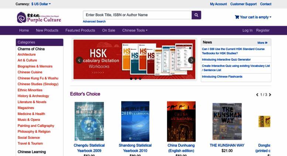Click Log In in nav bar
The width and height of the screenshot is (287, 156).
[x=247, y=30]
